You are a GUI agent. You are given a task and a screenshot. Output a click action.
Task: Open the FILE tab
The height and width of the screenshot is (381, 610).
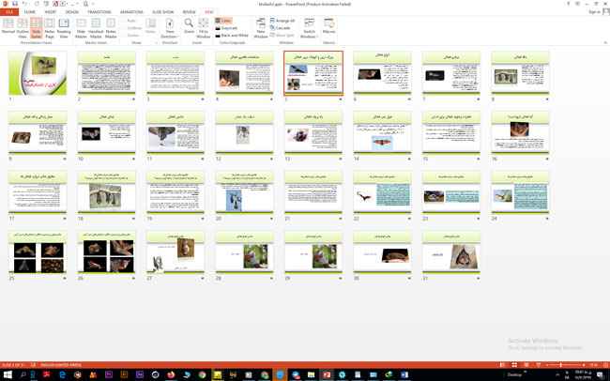click(9, 12)
